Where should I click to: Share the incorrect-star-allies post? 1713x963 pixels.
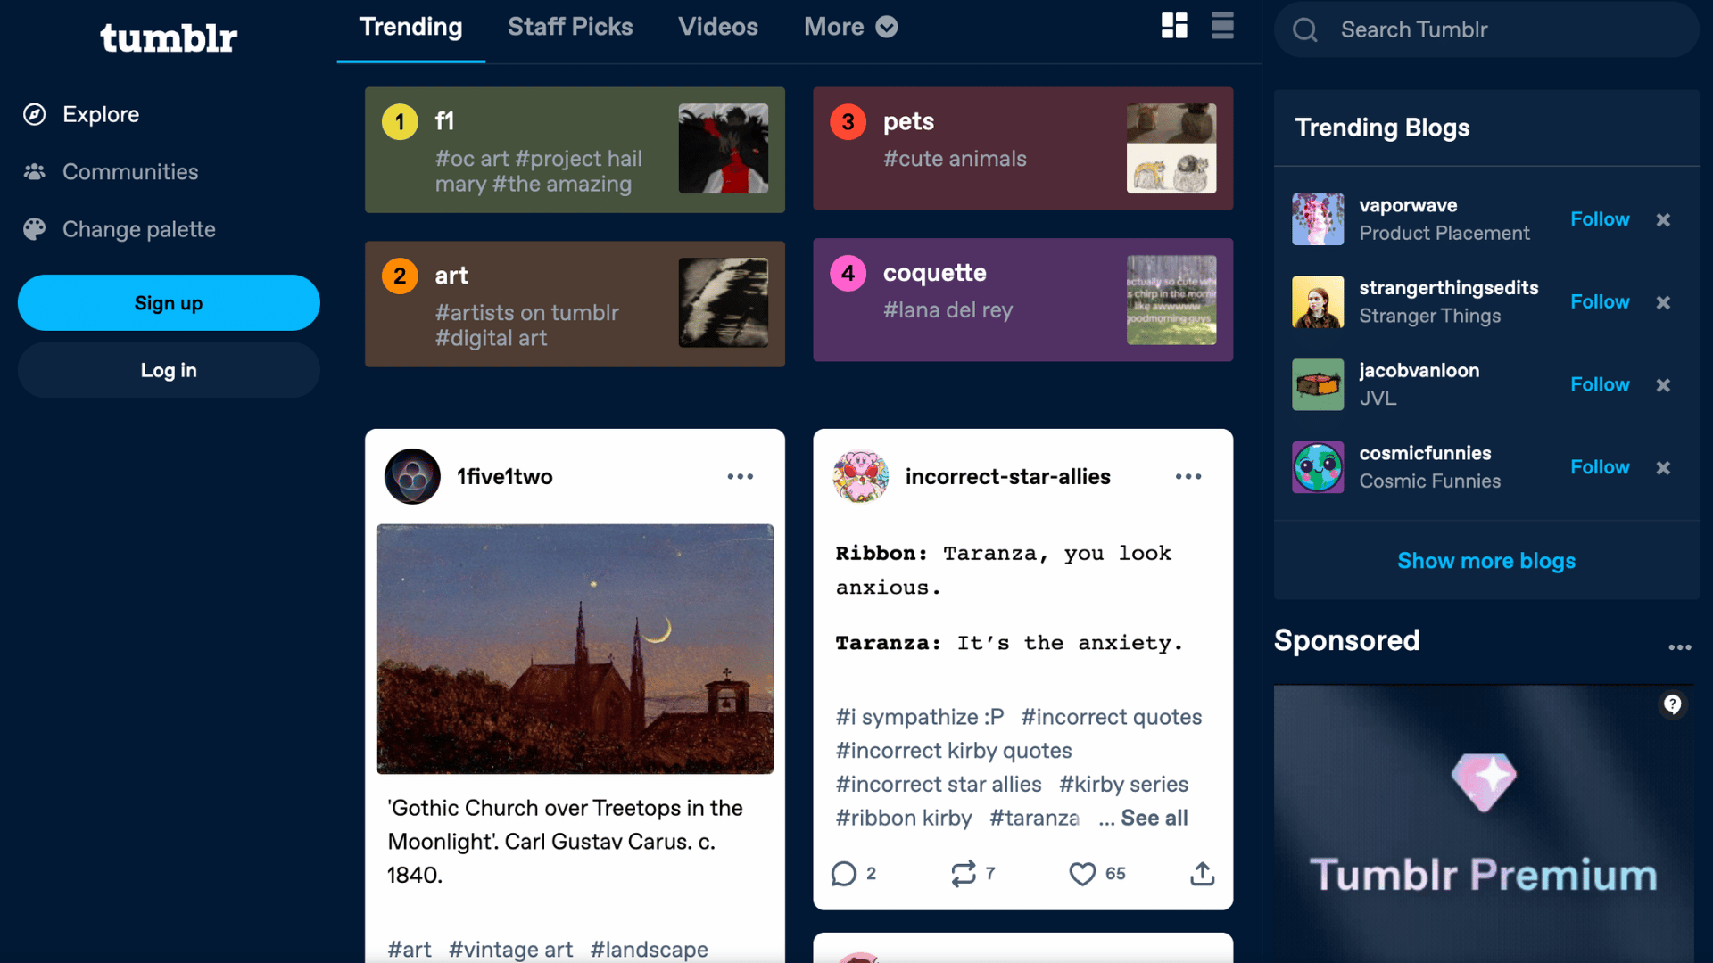[1202, 874]
